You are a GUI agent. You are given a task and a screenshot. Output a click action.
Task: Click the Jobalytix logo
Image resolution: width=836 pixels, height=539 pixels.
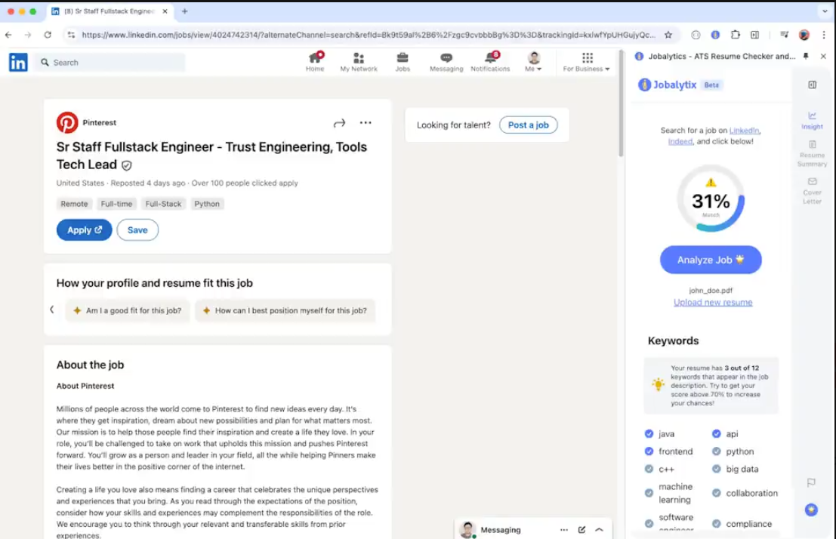[x=668, y=85]
